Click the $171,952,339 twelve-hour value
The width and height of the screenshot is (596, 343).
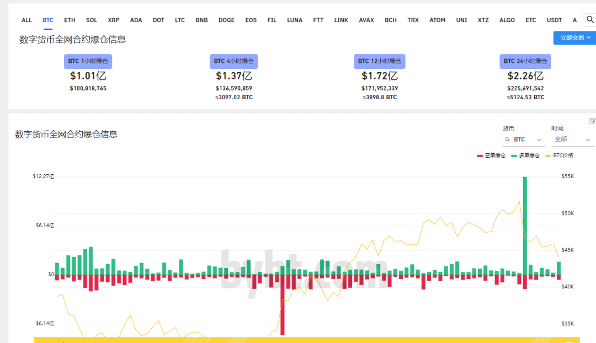379,88
